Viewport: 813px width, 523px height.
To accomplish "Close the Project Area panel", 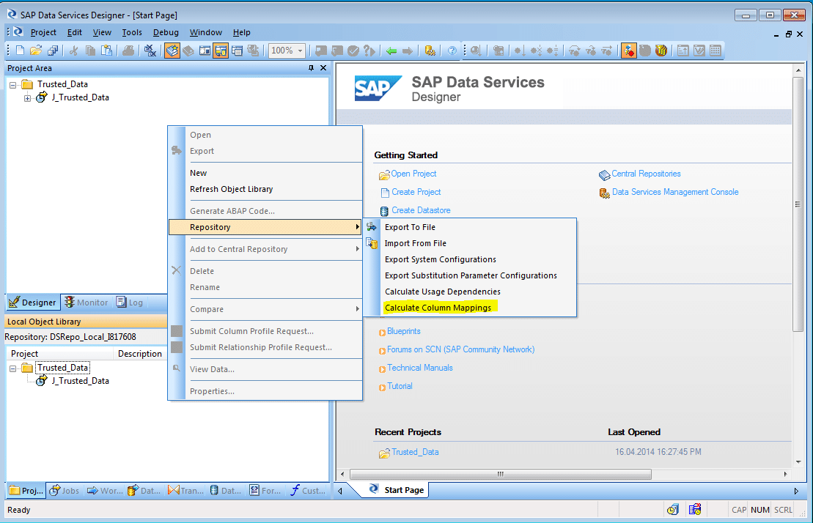I will pyautogui.click(x=323, y=68).
